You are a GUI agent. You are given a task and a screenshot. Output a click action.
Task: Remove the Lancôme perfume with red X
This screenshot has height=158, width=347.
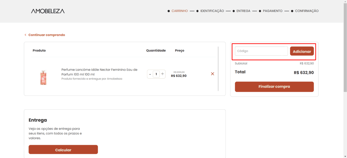click(x=212, y=74)
